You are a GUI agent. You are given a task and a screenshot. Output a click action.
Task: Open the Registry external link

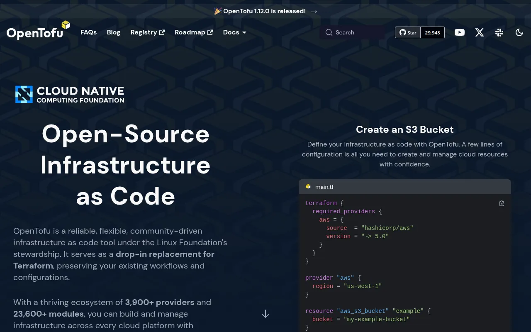pyautogui.click(x=148, y=32)
